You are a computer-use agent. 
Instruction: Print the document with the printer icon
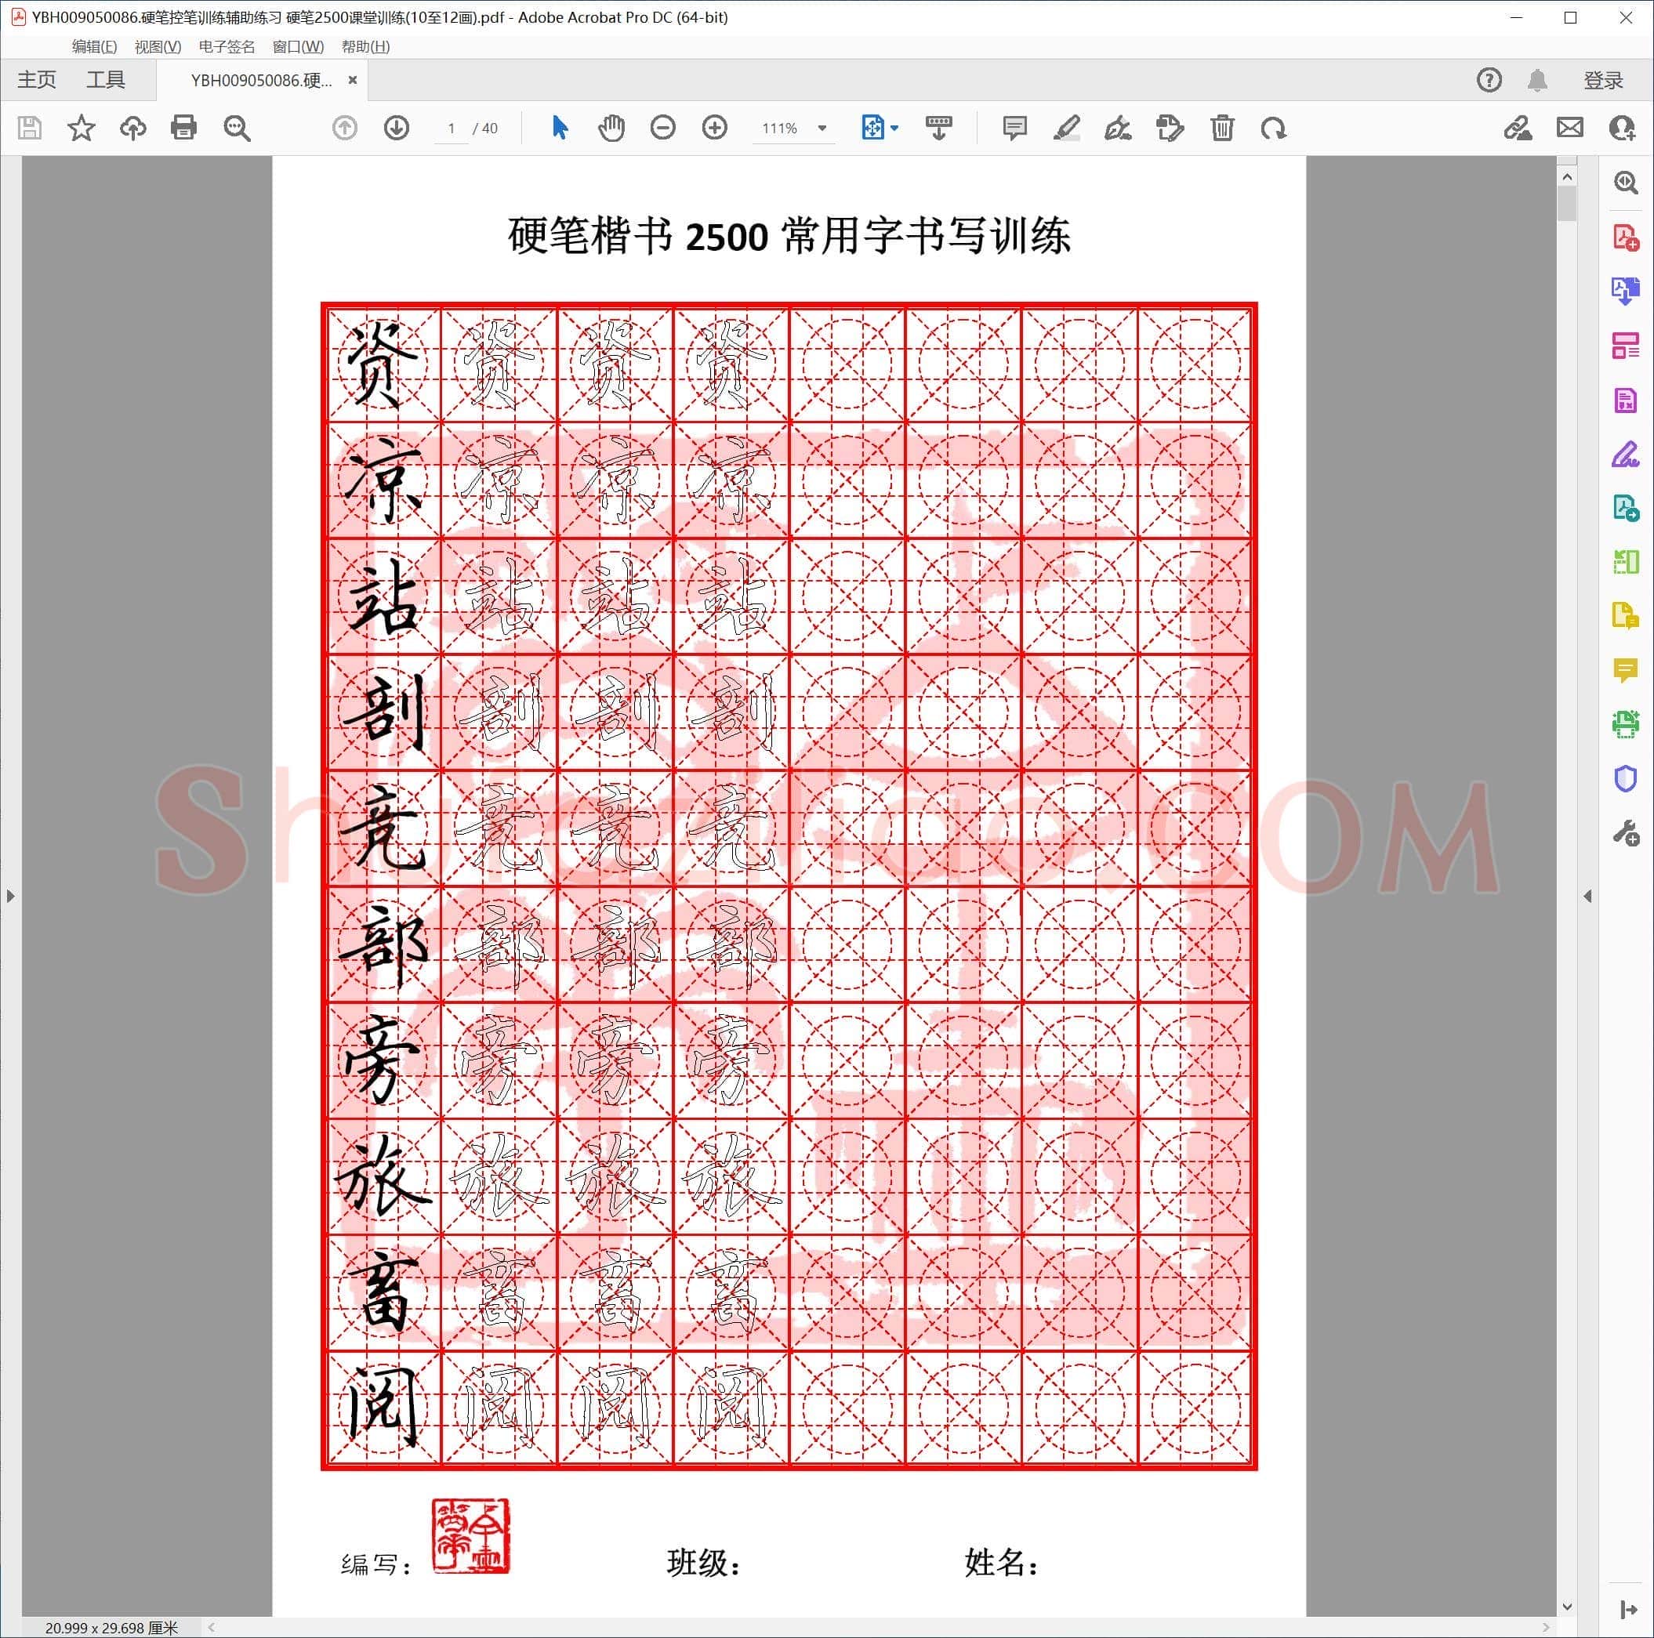(x=184, y=129)
